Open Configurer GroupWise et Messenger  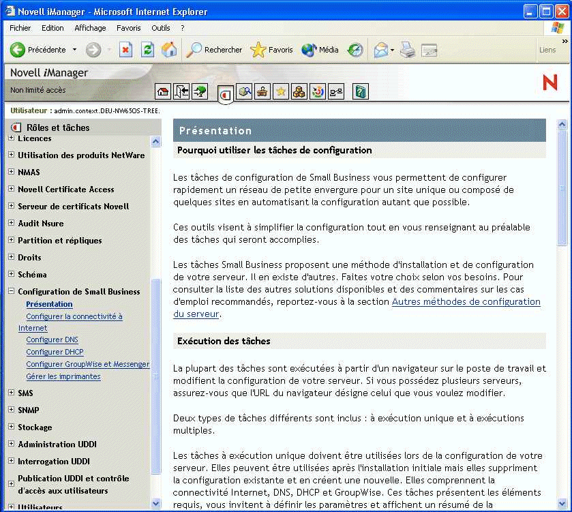87,364
